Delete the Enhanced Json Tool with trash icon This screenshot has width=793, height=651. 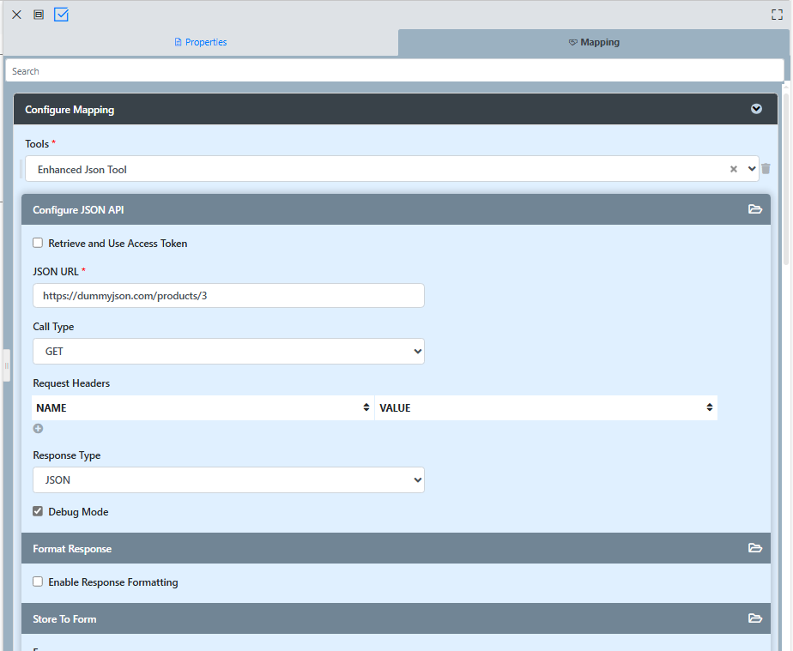pos(766,169)
